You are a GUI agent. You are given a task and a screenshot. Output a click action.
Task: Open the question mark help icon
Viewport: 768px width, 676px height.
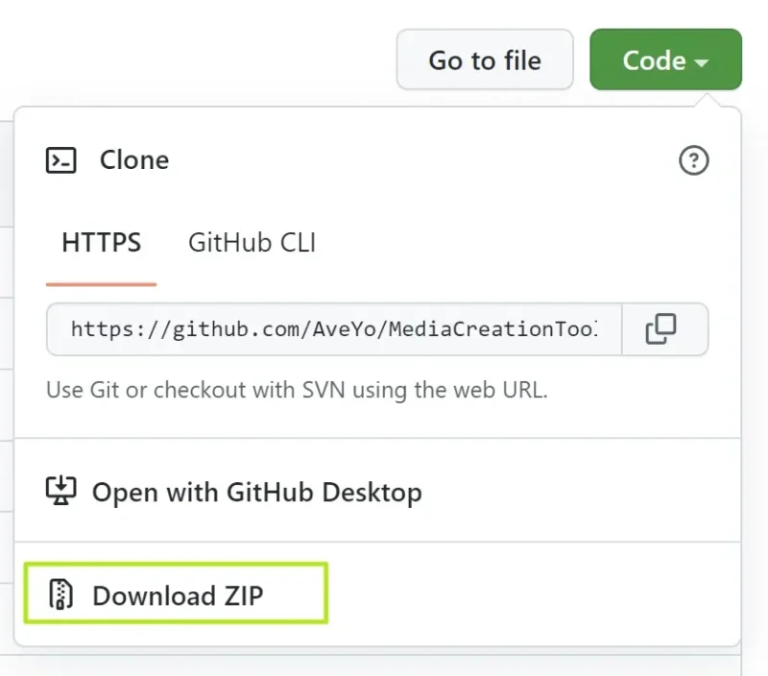[x=693, y=160]
